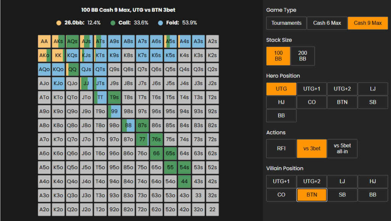Image resolution: width=391 pixels, height=221 pixels.
Task: Click the 44 hand cell
Action: pyautogui.click(x=184, y=181)
